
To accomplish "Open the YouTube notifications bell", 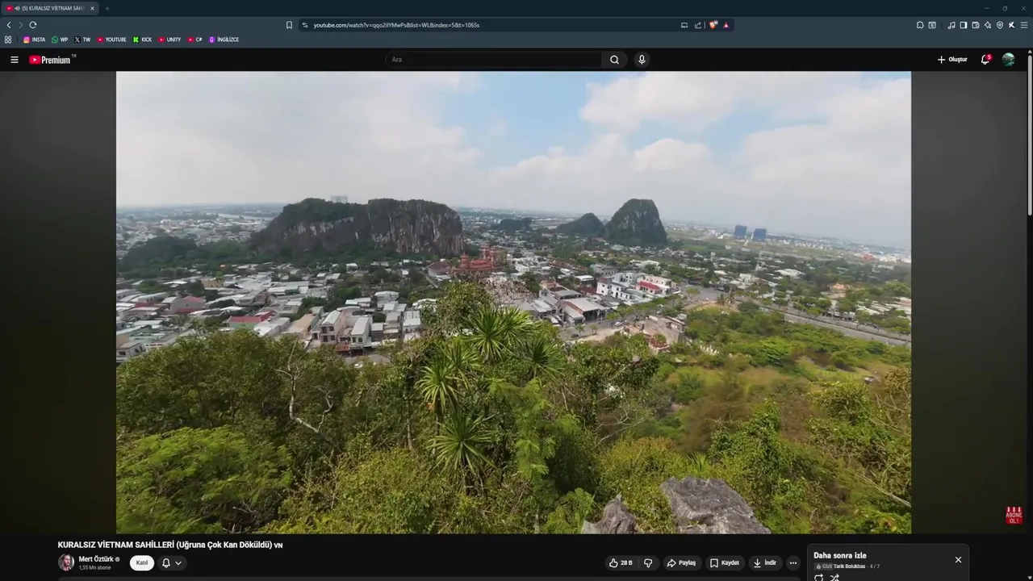I will coord(985,60).
